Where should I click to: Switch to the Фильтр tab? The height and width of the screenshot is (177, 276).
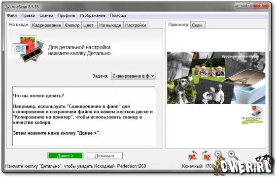pos(72,25)
